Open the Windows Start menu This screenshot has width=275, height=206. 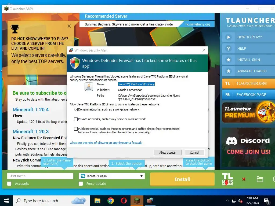(x=6, y=201)
